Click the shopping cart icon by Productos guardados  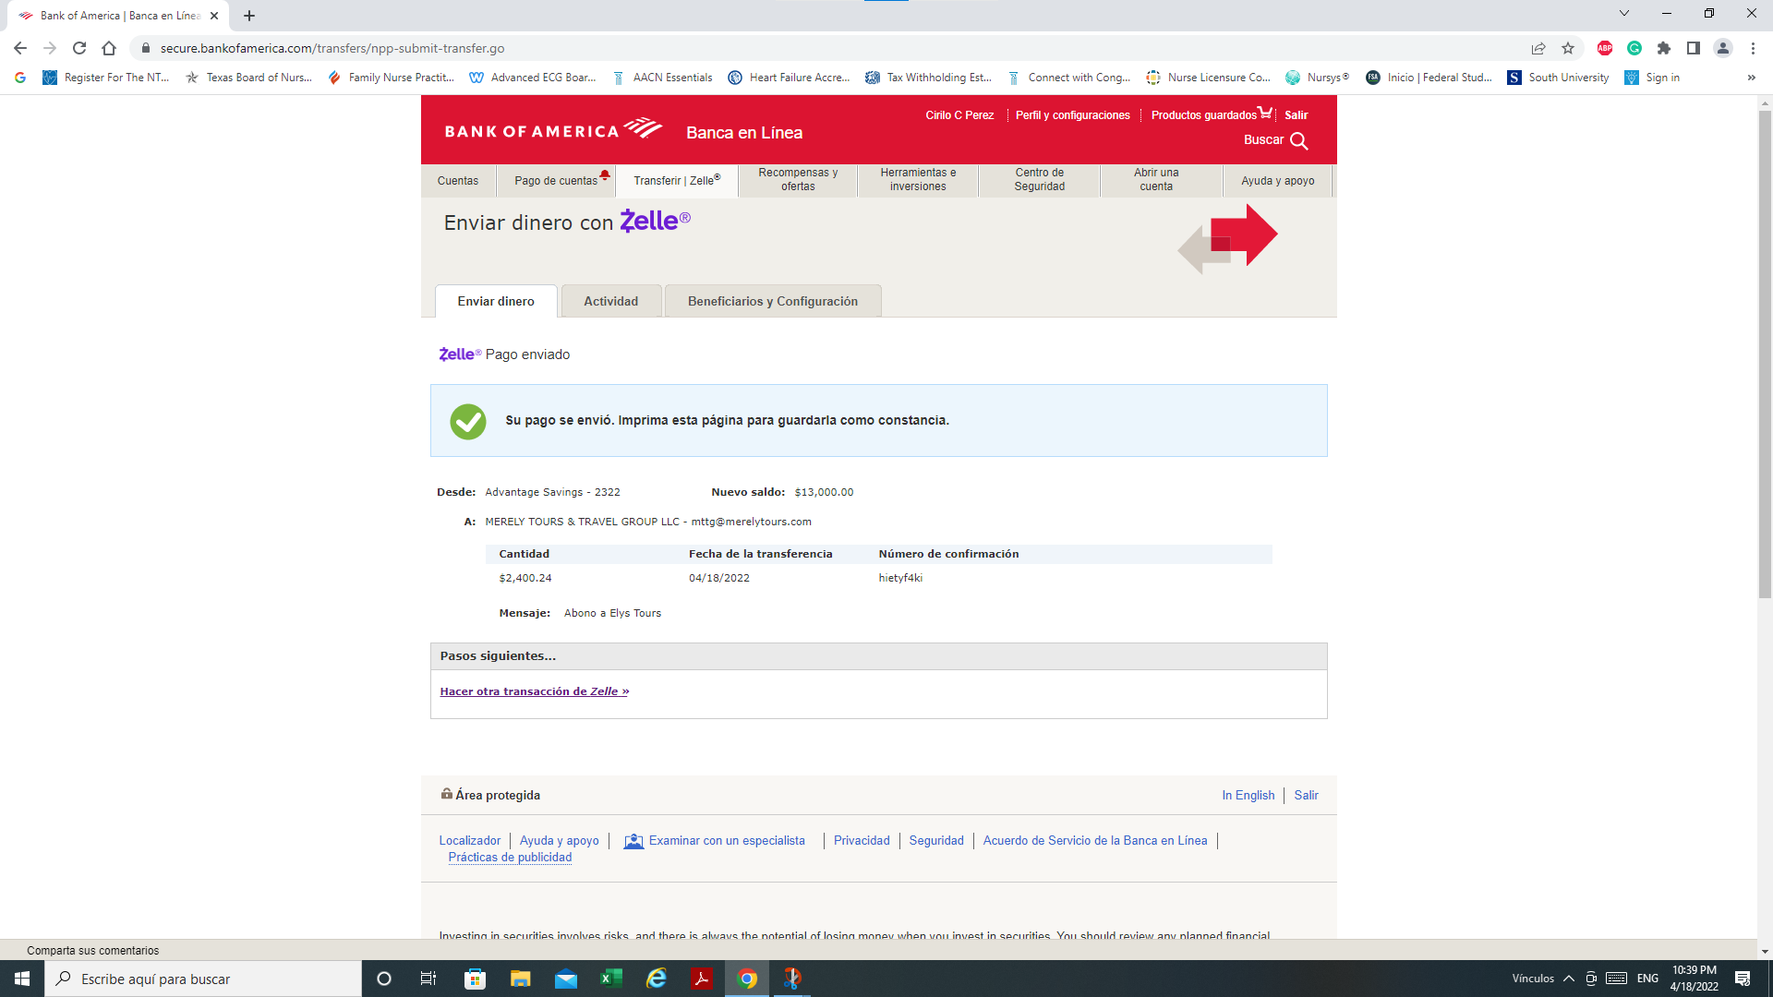(x=1265, y=113)
